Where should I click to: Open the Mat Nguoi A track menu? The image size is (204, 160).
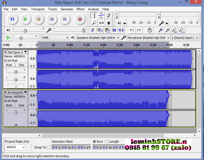pos(18,52)
